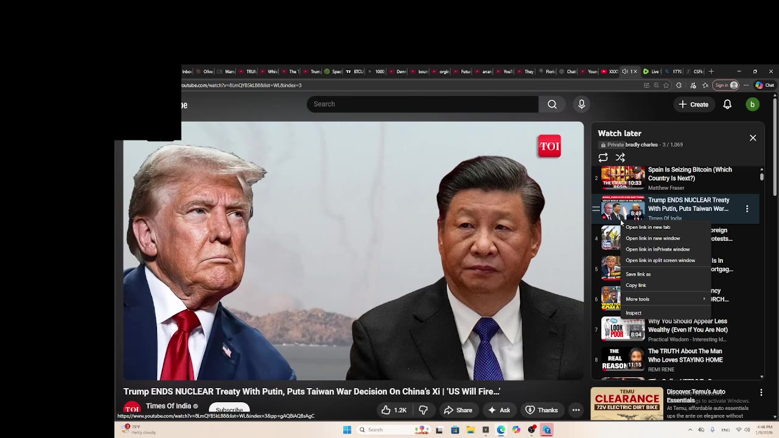Viewport: 779px width, 438px height.
Task: Open the Copilot Chat button
Action: tap(765, 85)
